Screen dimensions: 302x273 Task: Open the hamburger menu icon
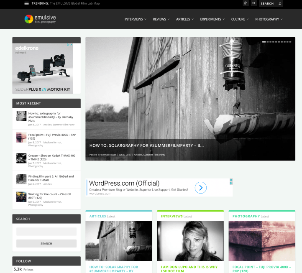[x=27, y=3]
